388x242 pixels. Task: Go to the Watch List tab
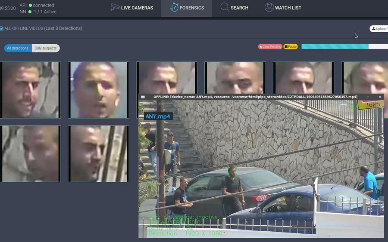point(283,8)
